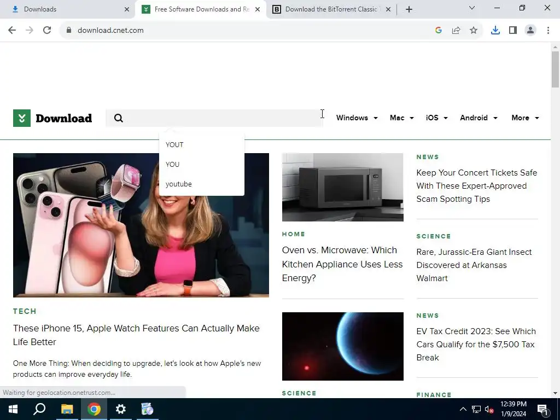Switch to the BitTorrent Classic tab

330,9
